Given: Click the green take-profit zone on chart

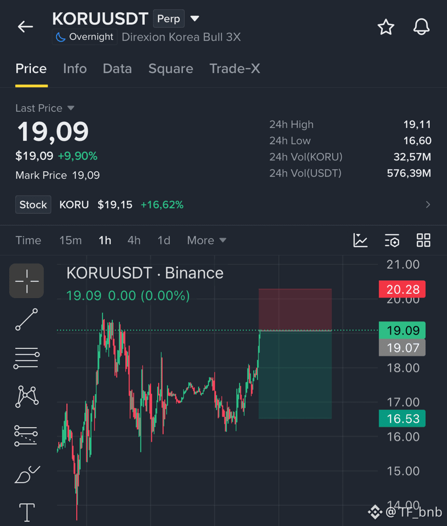Looking at the screenshot, I should 295,375.
